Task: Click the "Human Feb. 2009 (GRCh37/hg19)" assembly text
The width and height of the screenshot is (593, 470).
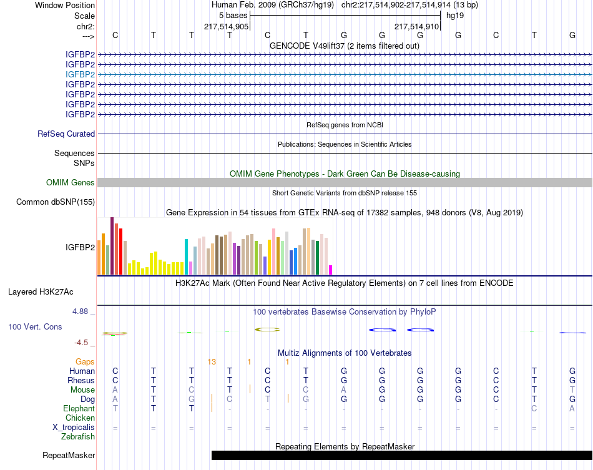Action: [273, 5]
